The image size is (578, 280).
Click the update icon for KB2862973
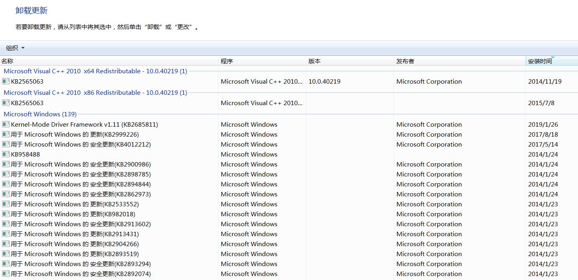click(6, 194)
